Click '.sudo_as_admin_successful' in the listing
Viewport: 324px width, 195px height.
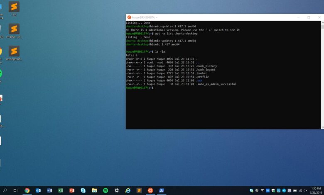click(x=216, y=84)
